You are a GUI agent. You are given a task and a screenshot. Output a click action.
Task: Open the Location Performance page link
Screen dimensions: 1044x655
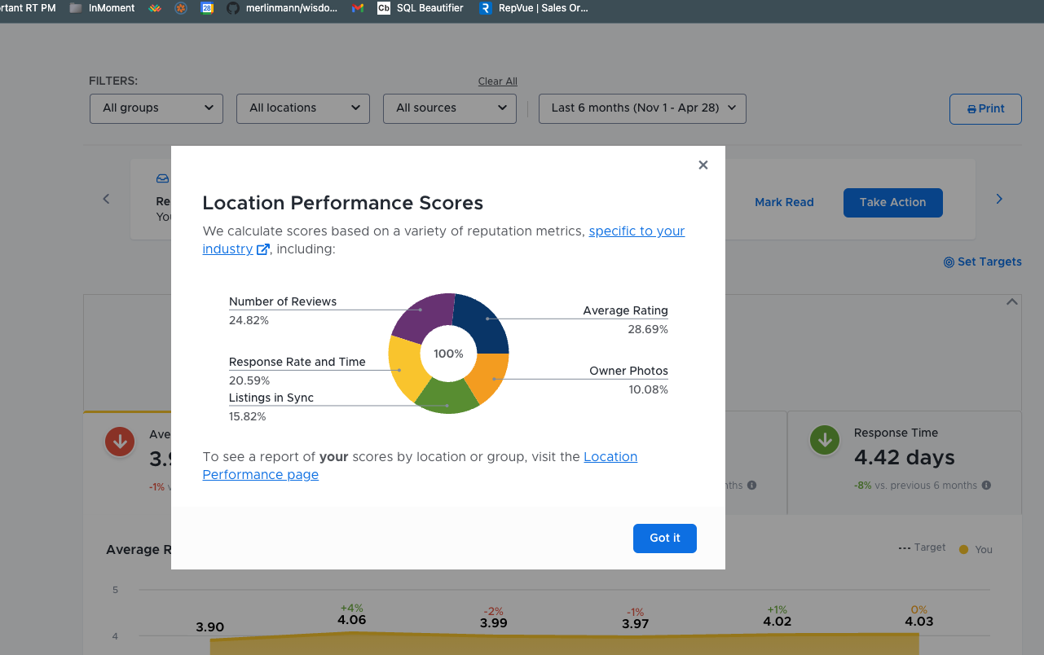pyautogui.click(x=420, y=465)
